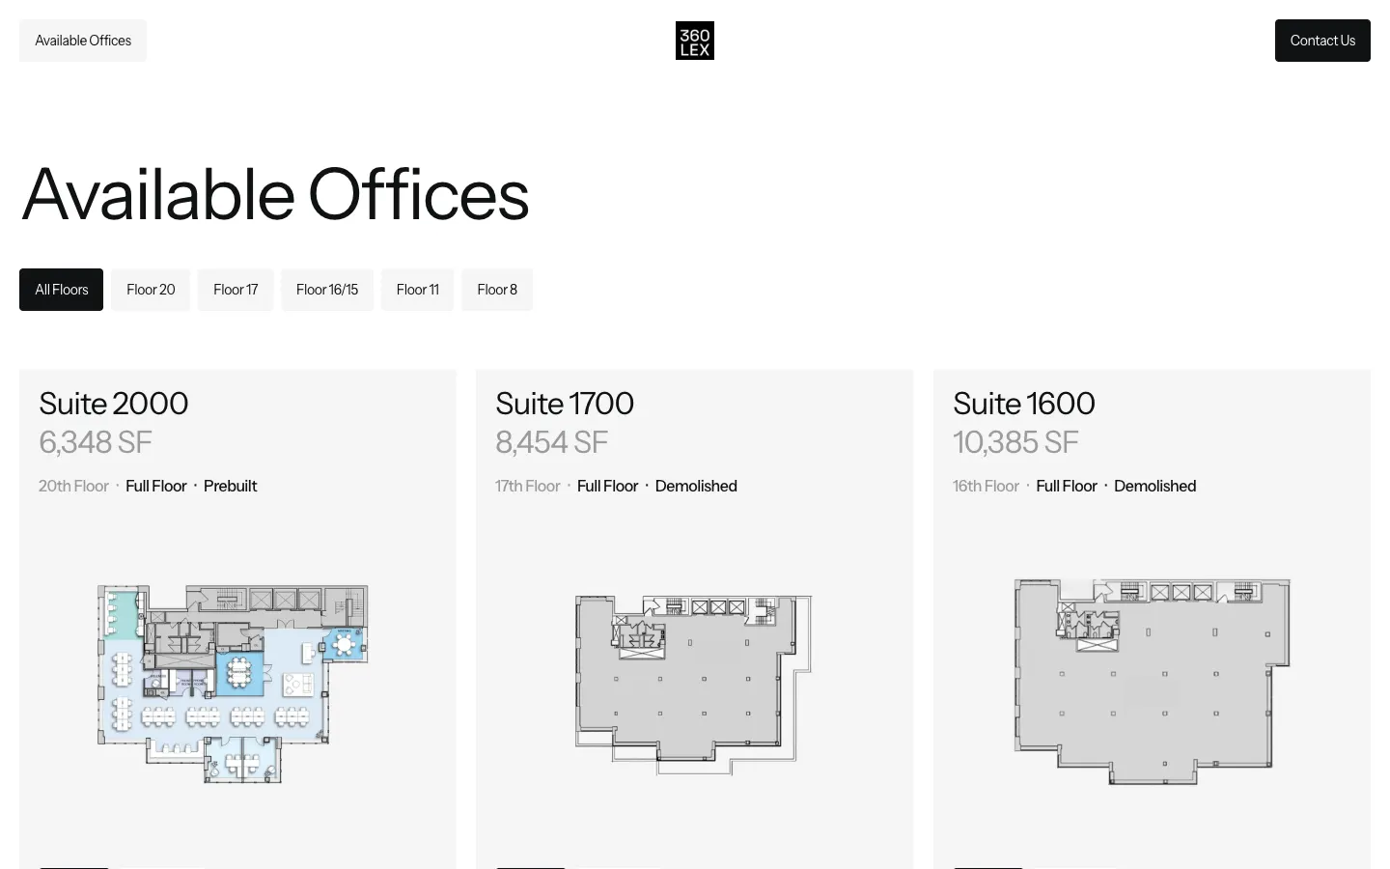
Task: Click Full Floor label on Suite 1600
Action: tap(1067, 487)
